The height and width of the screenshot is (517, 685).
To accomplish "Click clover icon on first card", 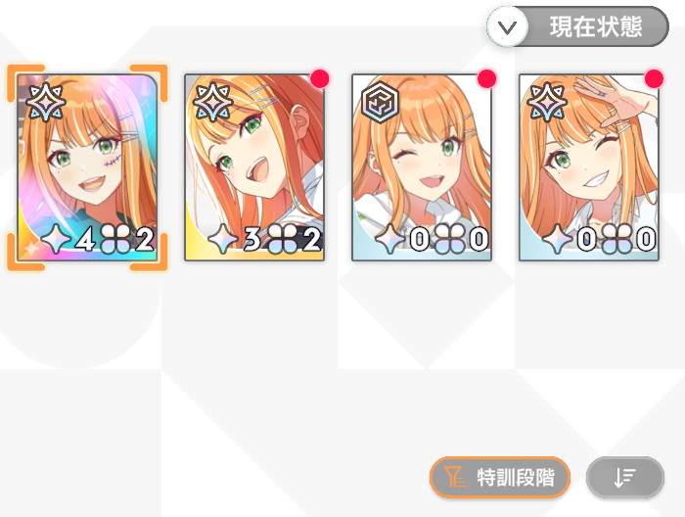I will tap(115, 239).
